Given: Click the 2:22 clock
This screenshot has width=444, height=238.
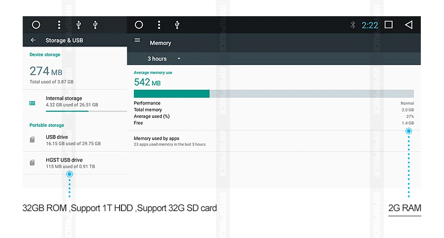Looking at the screenshot, I should [370, 25].
